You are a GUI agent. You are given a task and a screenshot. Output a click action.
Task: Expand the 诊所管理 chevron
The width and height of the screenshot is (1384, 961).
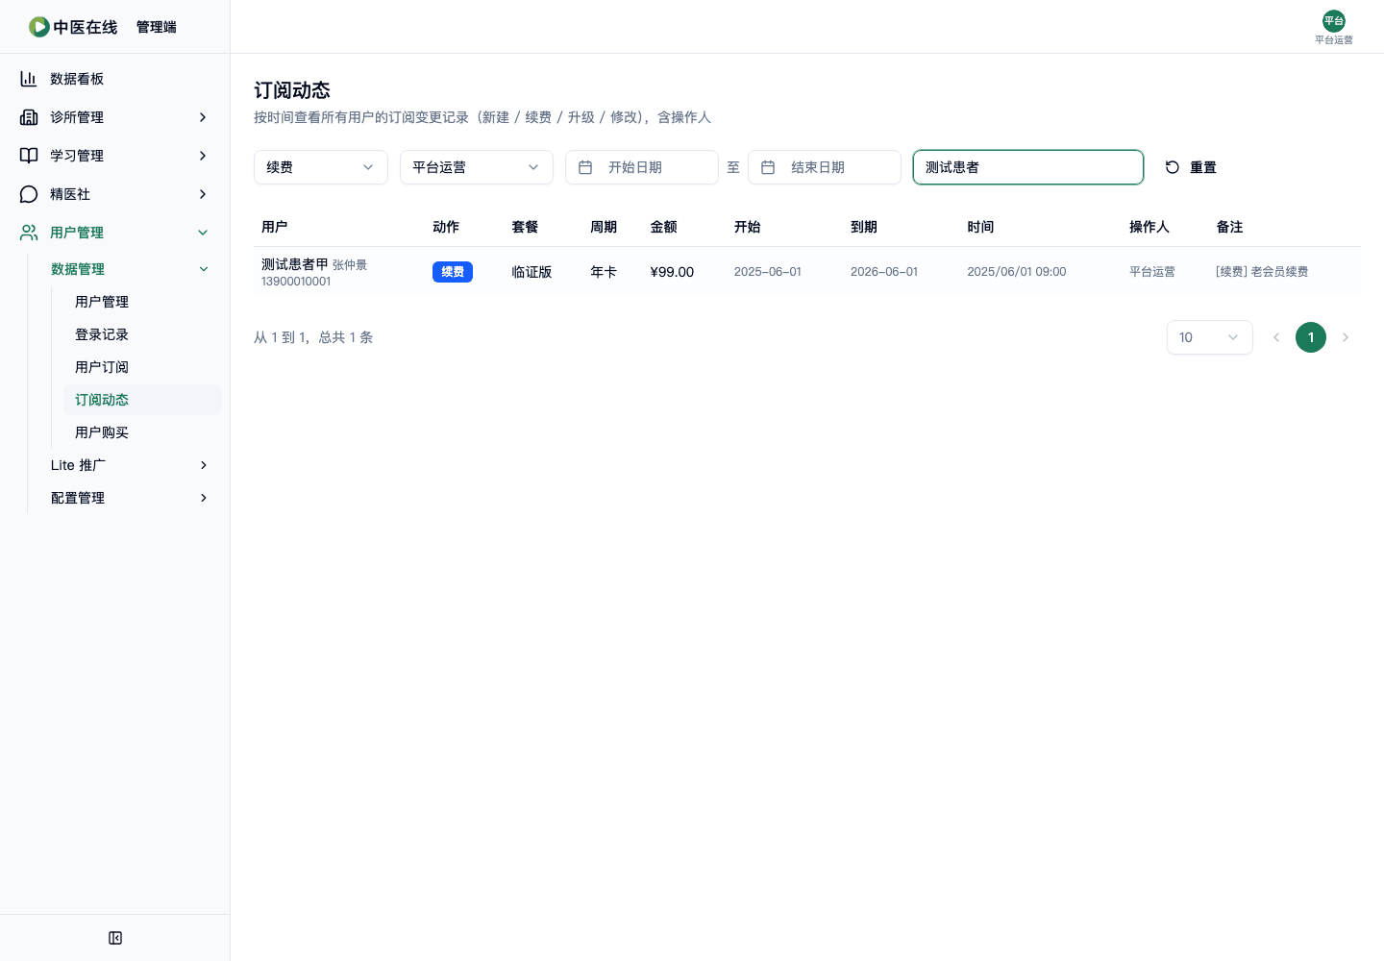point(203,117)
